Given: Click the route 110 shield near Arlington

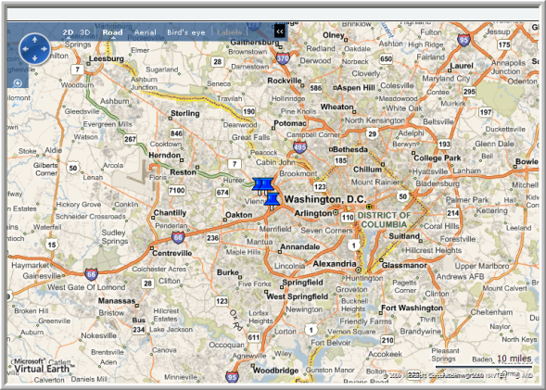Looking at the screenshot, I should coord(348,218).
